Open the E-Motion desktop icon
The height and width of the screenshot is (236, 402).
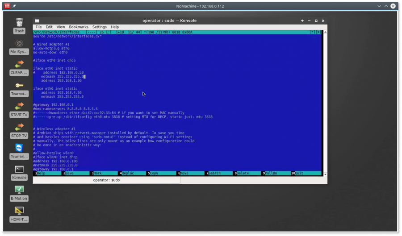click(x=19, y=190)
